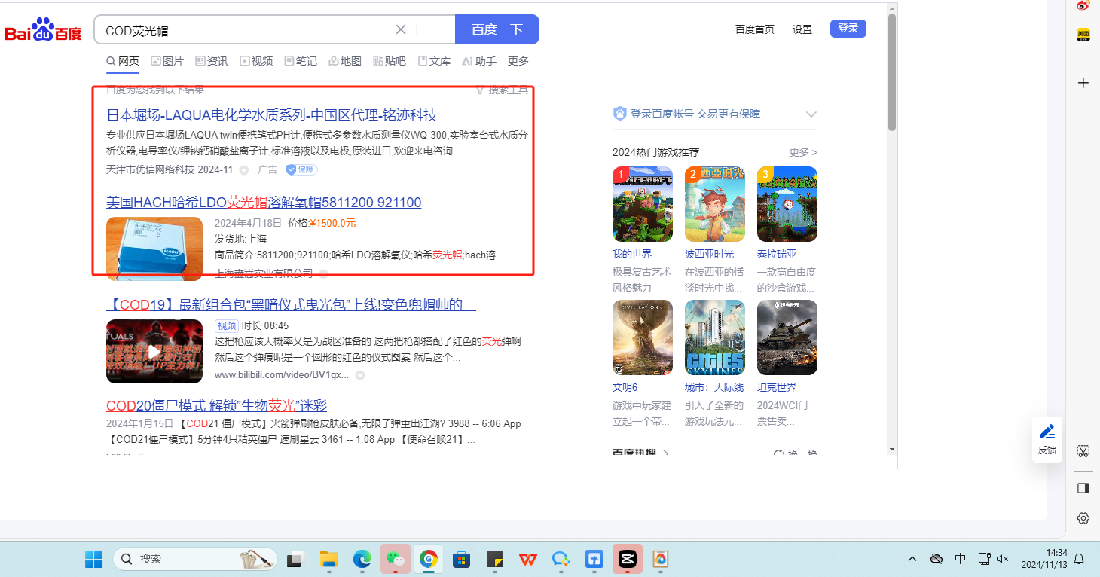This screenshot has width=1100, height=577.
Task: Switch to the 资讯 tab
Action: point(212,61)
